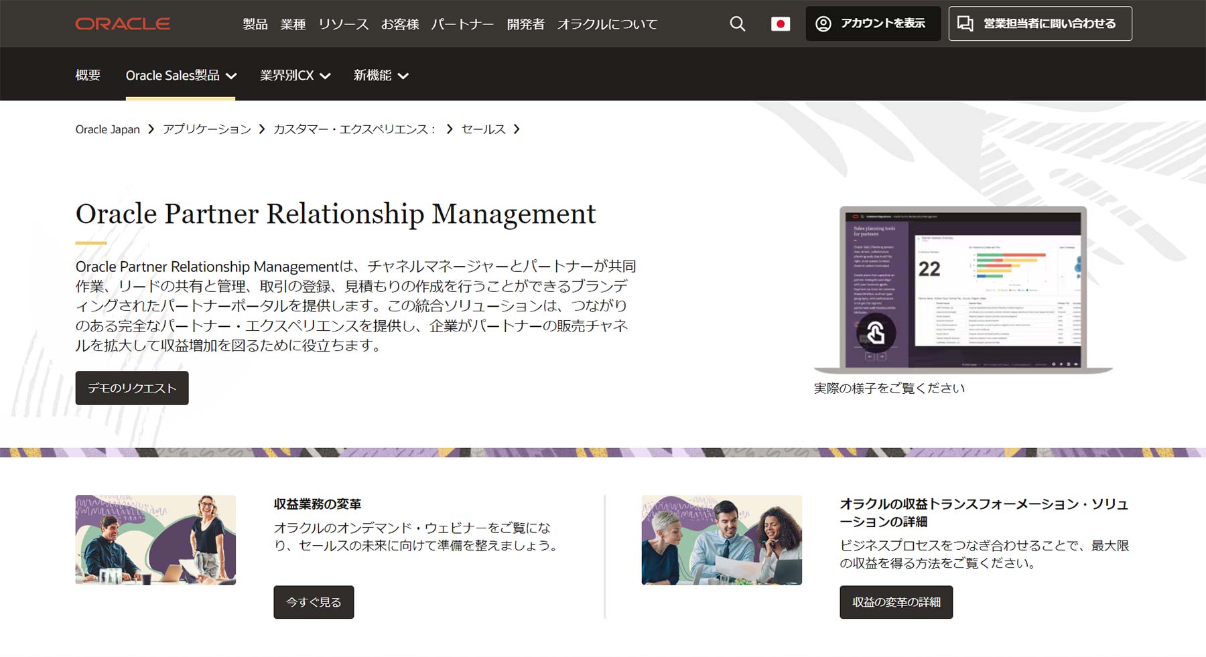The image size is (1206, 657).
Task: Click chevron after Oracle Japan breadcrumb
Action: coord(151,129)
